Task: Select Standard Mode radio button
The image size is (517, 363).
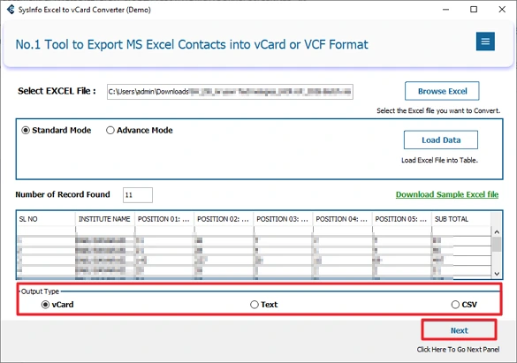Action: pyautogui.click(x=57, y=131)
